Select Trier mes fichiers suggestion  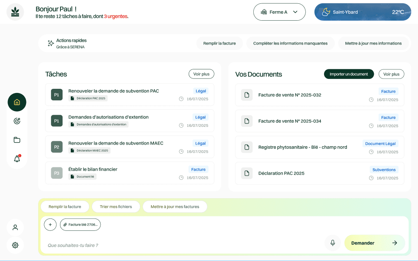pos(116,207)
